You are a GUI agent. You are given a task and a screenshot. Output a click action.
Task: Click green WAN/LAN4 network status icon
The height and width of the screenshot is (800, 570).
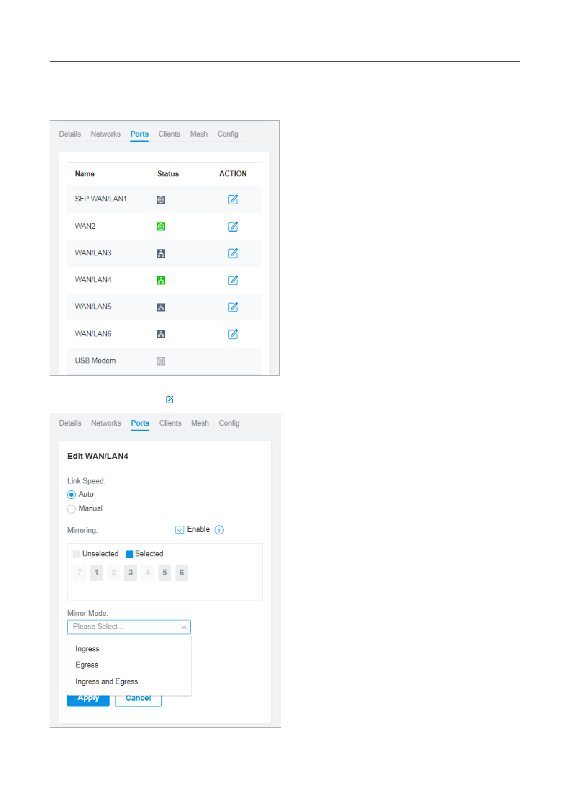coord(161,280)
